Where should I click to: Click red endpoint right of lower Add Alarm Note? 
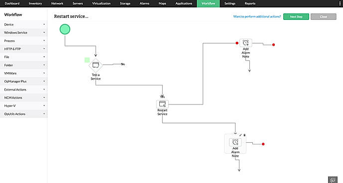point(263,144)
